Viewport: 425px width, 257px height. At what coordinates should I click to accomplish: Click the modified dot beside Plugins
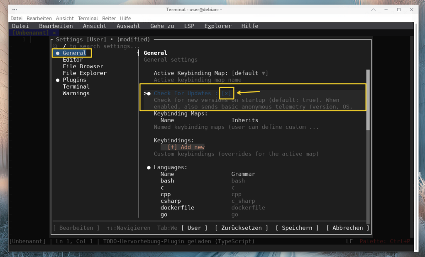click(58, 80)
